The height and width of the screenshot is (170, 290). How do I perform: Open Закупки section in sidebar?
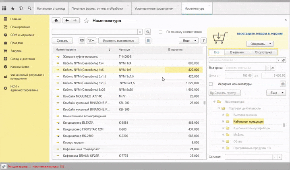click(16, 51)
